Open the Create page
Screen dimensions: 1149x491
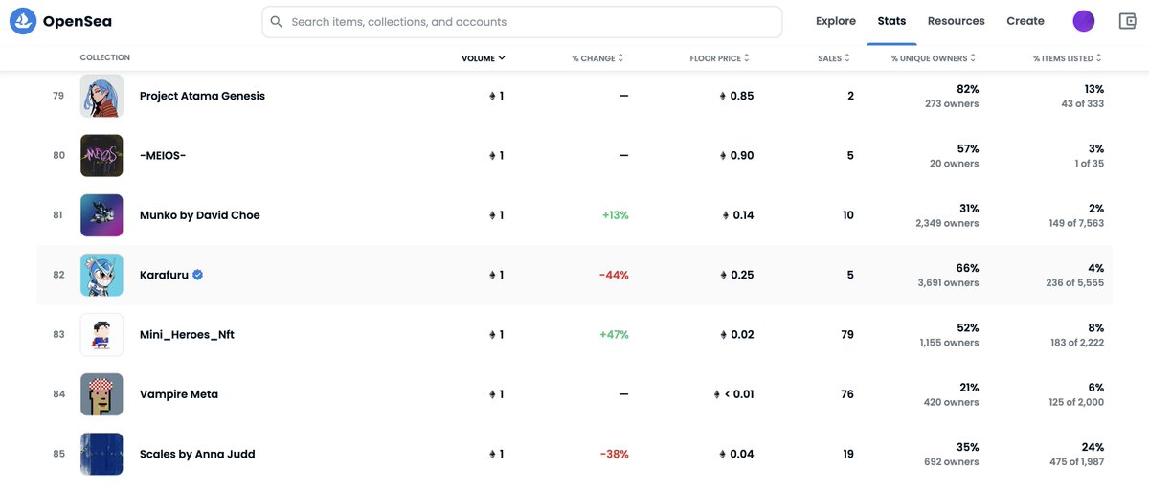(x=1025, y=21)
